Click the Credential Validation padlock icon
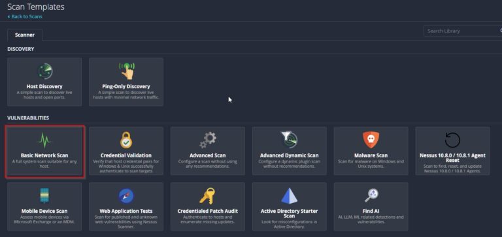This screenshot has width=502, height=237. pyautogui.click(x=126, y=140)
